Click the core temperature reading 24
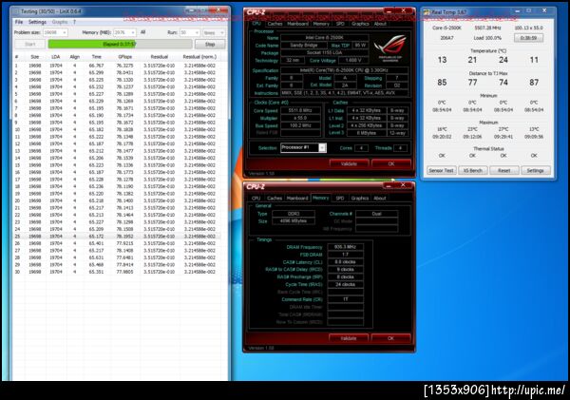 click(503, 60)
